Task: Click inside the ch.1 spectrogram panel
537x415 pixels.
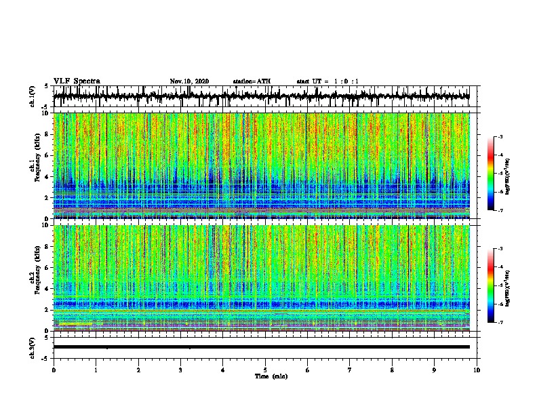Action: click(x=261, y=165)
